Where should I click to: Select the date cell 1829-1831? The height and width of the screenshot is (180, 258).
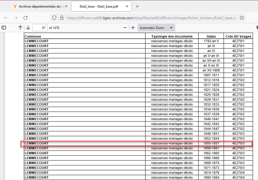click(211, 100)
